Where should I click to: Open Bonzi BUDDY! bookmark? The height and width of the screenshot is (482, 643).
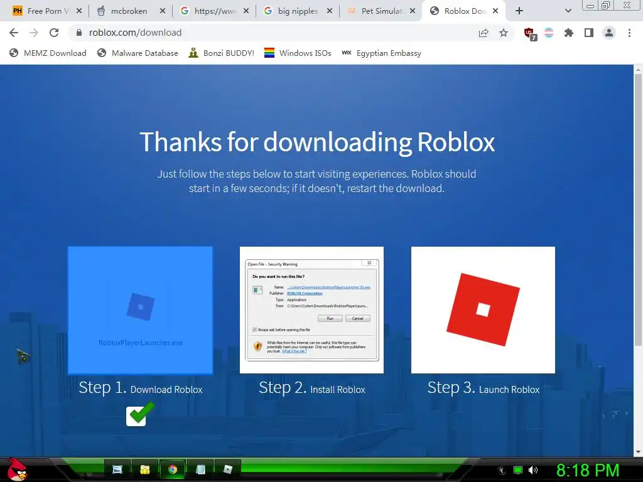coord(222,53)
